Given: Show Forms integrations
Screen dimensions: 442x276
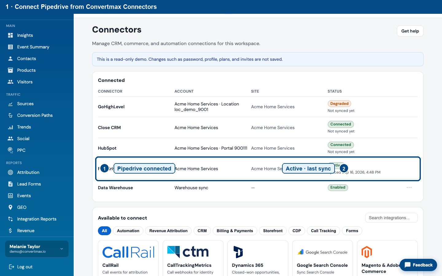Looking at the screenshot, I should coord(352,231).
